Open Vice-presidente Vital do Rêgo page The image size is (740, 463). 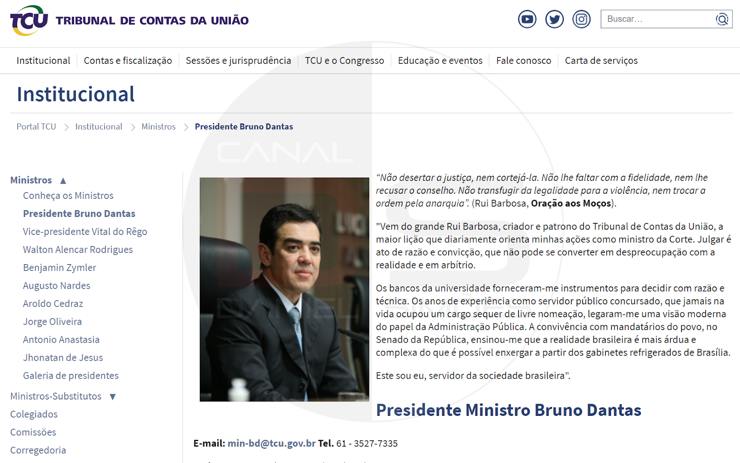pyautogui.click(x=85, y=232)
